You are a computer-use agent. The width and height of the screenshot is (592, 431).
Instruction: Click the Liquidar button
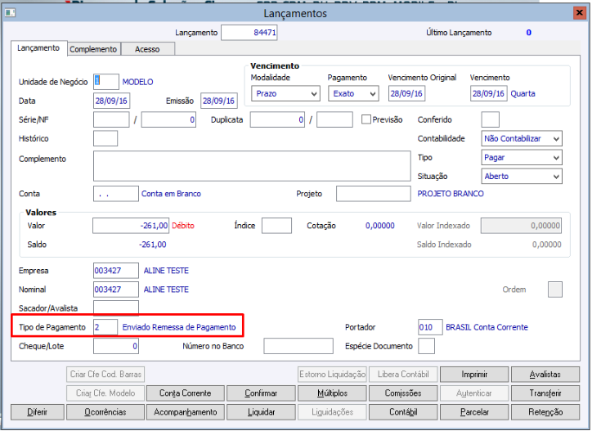tap(261, 412)
